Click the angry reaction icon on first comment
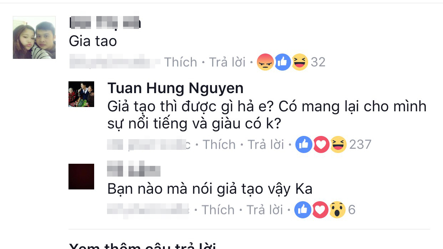The image size is (443, 249). [265, 62]
